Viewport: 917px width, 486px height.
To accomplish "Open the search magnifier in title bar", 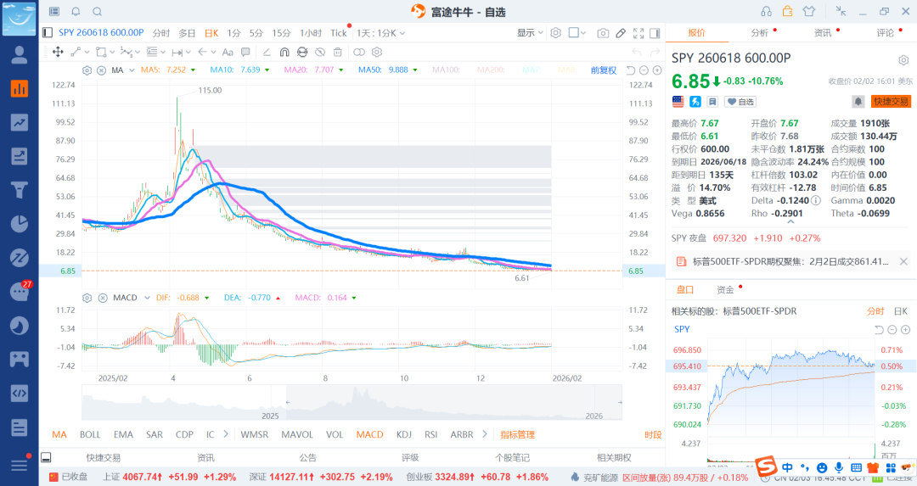I will 98,12.
